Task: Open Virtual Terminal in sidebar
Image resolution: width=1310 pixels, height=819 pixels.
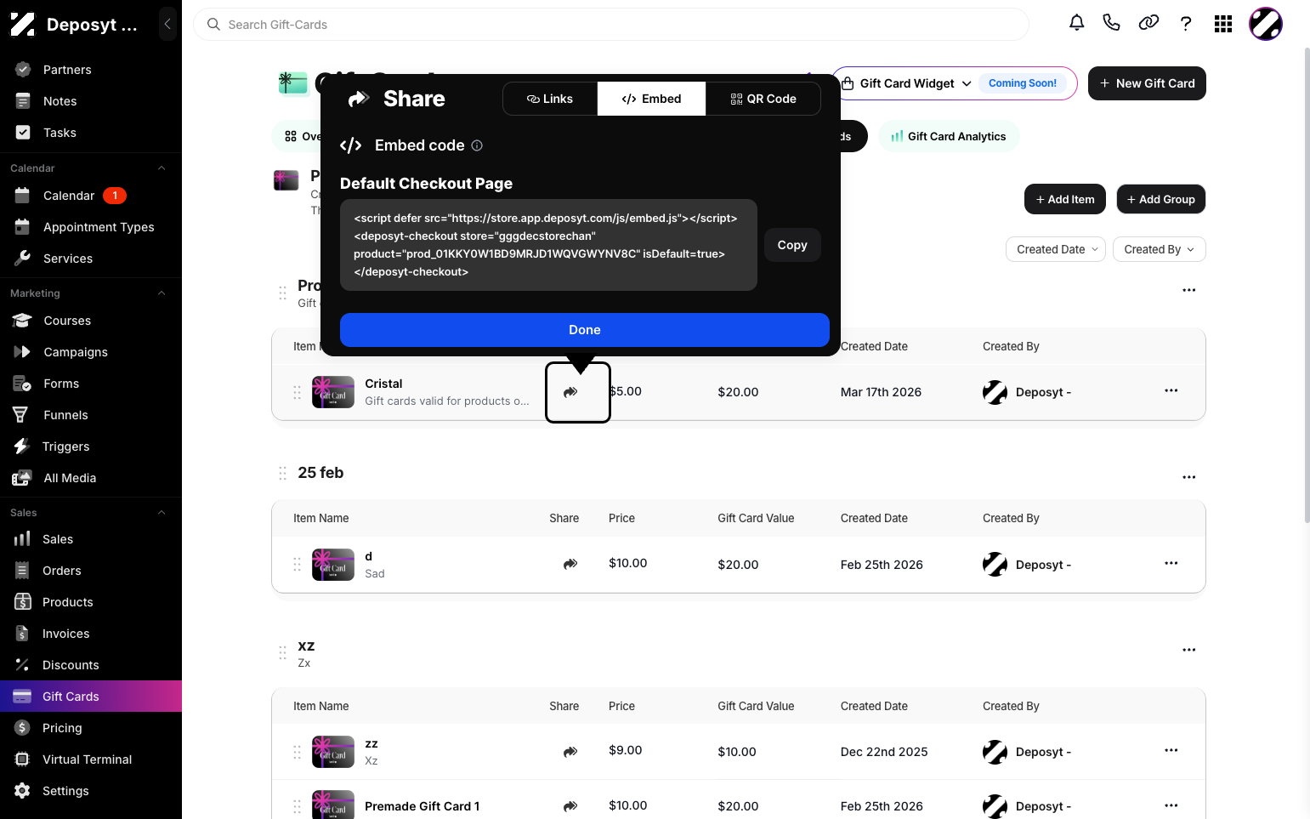Action: point(91,759)
